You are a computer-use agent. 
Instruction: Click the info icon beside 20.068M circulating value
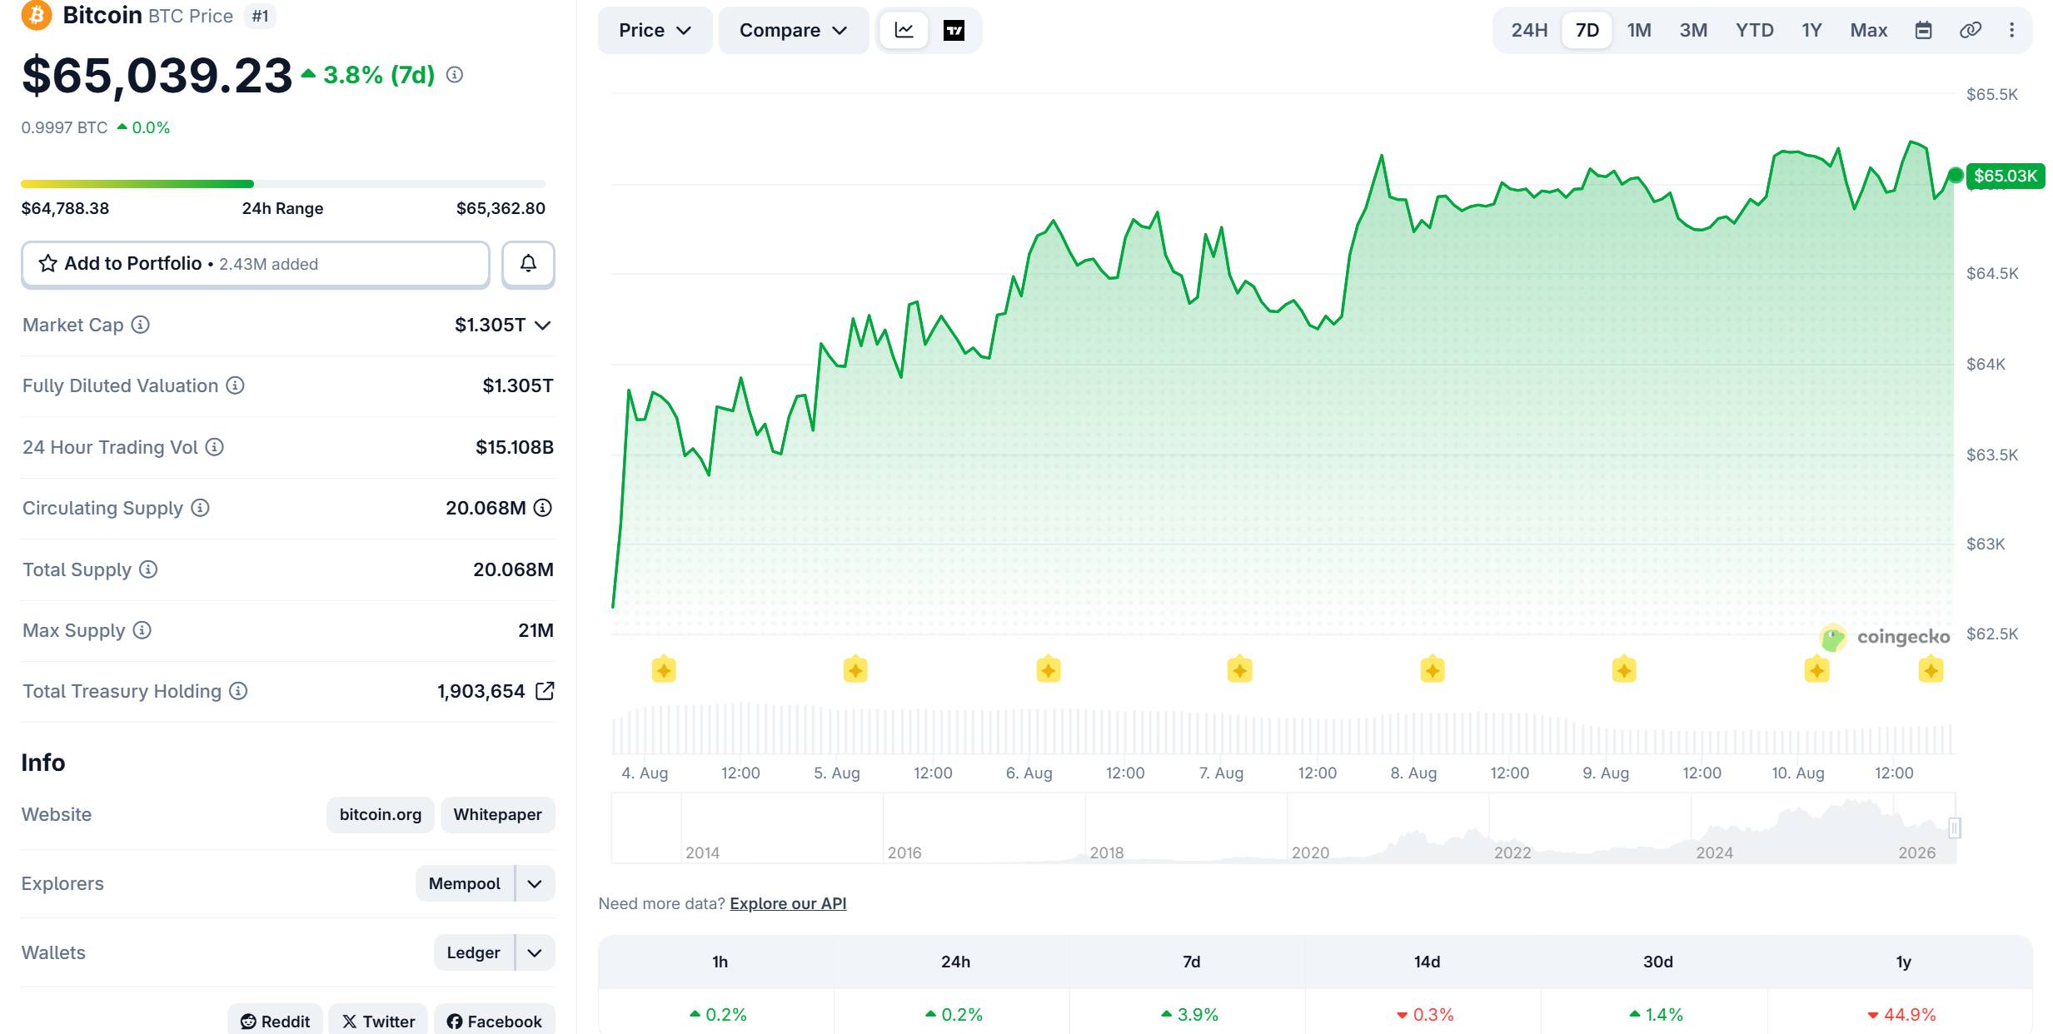(x=543, y=508)
